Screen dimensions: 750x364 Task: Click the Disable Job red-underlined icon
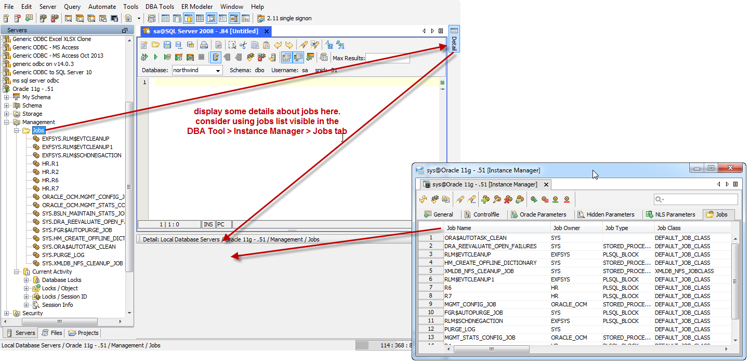[x=567, y=199]
